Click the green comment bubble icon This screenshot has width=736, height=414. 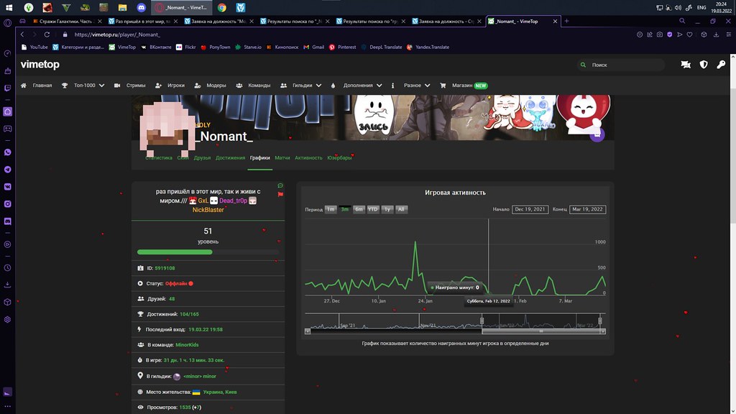tap(280, 185)
